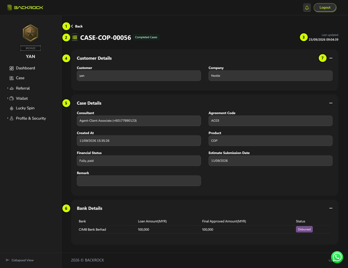Click the case list menu icon
The width and height of the screenshot is (348, 268).
pyautogui.click(x=75, y=37)
